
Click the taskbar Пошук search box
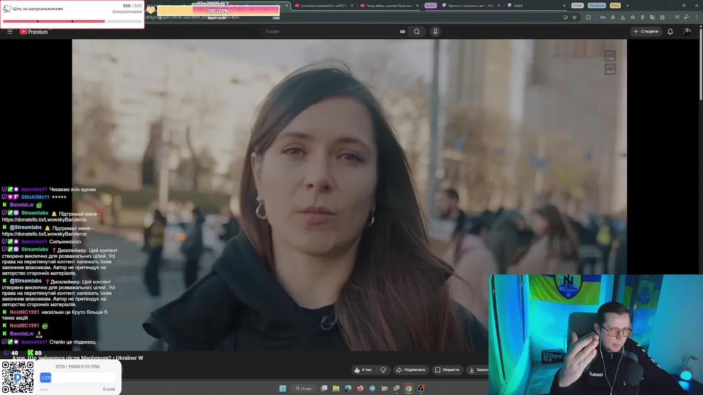(304, 388)
